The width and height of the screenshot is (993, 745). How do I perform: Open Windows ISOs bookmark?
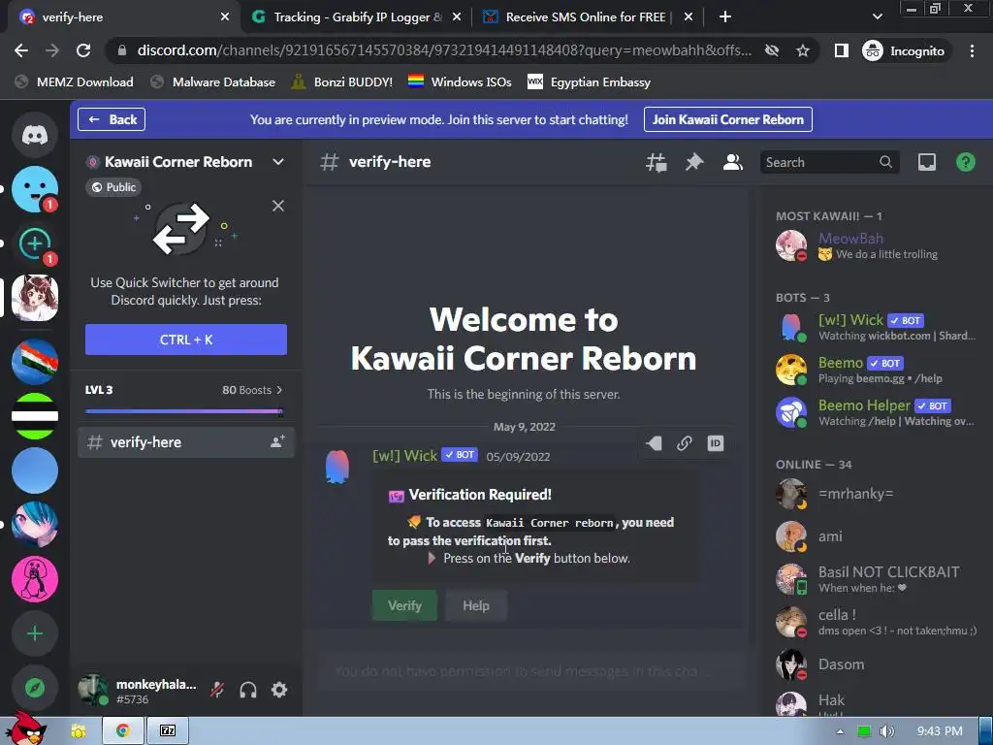[x=460, y=81]
